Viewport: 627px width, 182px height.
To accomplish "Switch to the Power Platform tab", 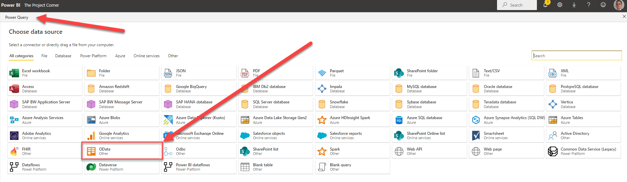I will [93, 56].
